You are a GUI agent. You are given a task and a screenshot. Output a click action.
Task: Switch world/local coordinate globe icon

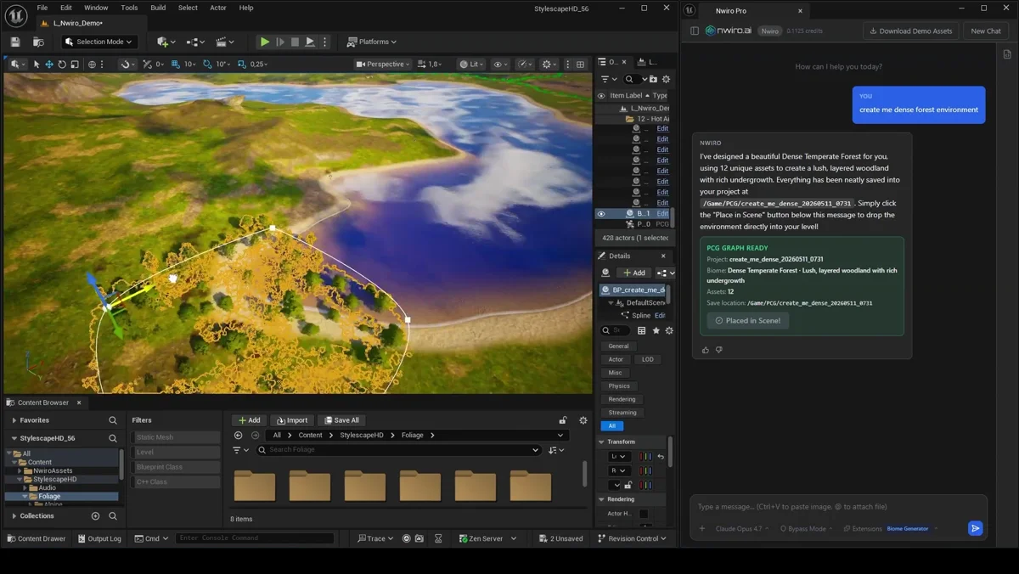pyautogui.click(x=93, y=65)
